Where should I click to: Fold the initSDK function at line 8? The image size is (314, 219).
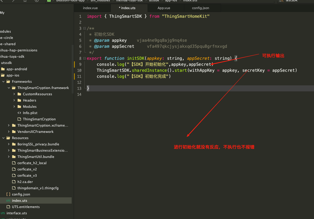[84, 58]
